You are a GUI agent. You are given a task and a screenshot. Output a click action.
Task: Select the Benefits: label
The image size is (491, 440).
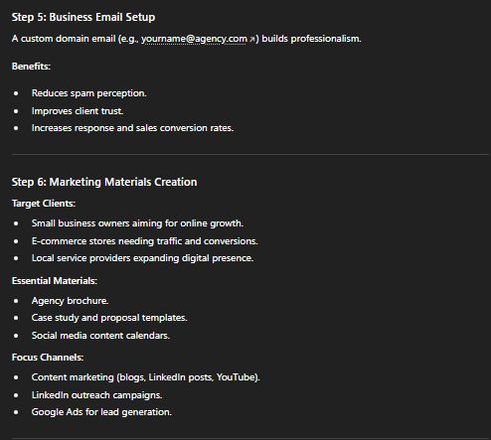(31, 67)
